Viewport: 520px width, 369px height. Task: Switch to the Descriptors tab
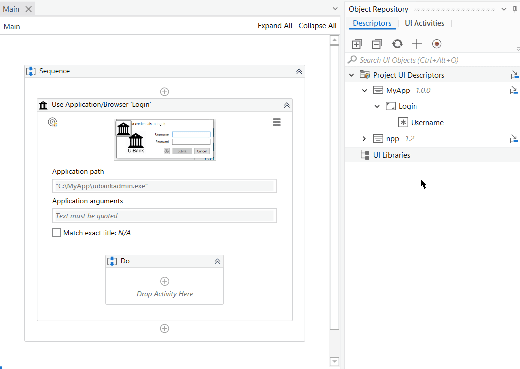coord(372,23)
